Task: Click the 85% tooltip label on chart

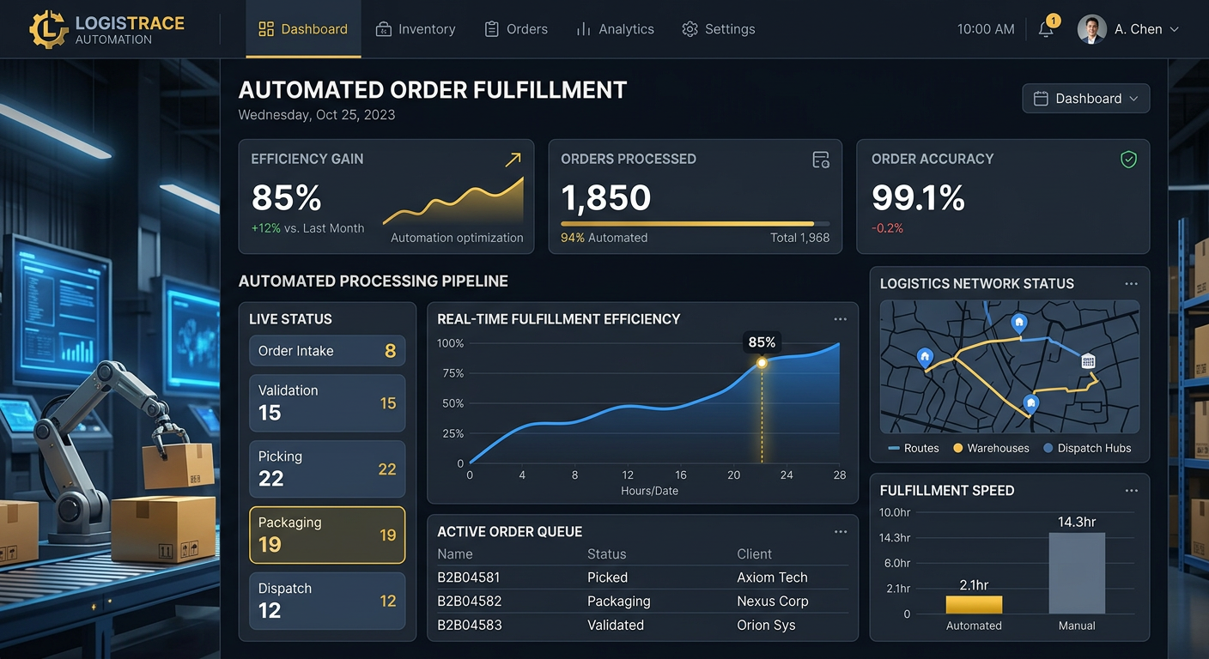Action: [x=762, y=342]
